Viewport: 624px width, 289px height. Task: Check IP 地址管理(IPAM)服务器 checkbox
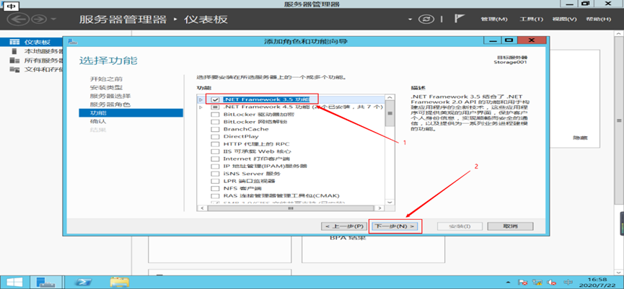(215, 166)
